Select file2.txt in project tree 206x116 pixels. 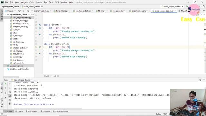pos(15,39)
